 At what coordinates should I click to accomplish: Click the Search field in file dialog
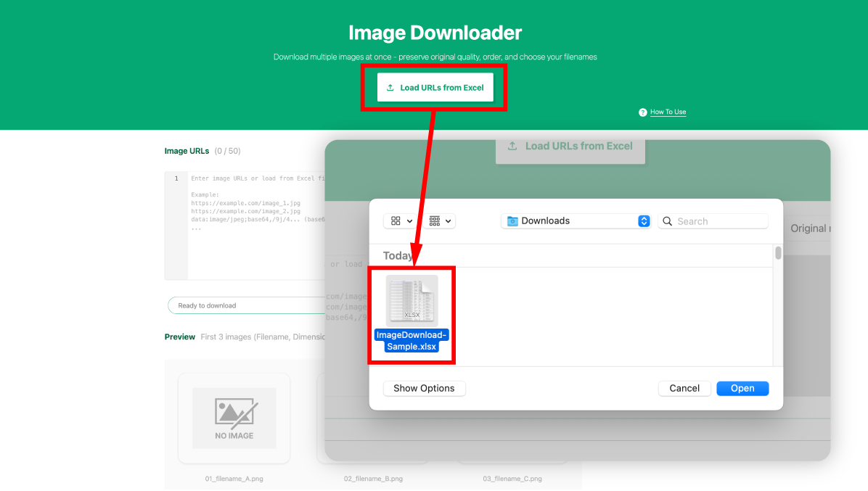[x=718, y=221]
